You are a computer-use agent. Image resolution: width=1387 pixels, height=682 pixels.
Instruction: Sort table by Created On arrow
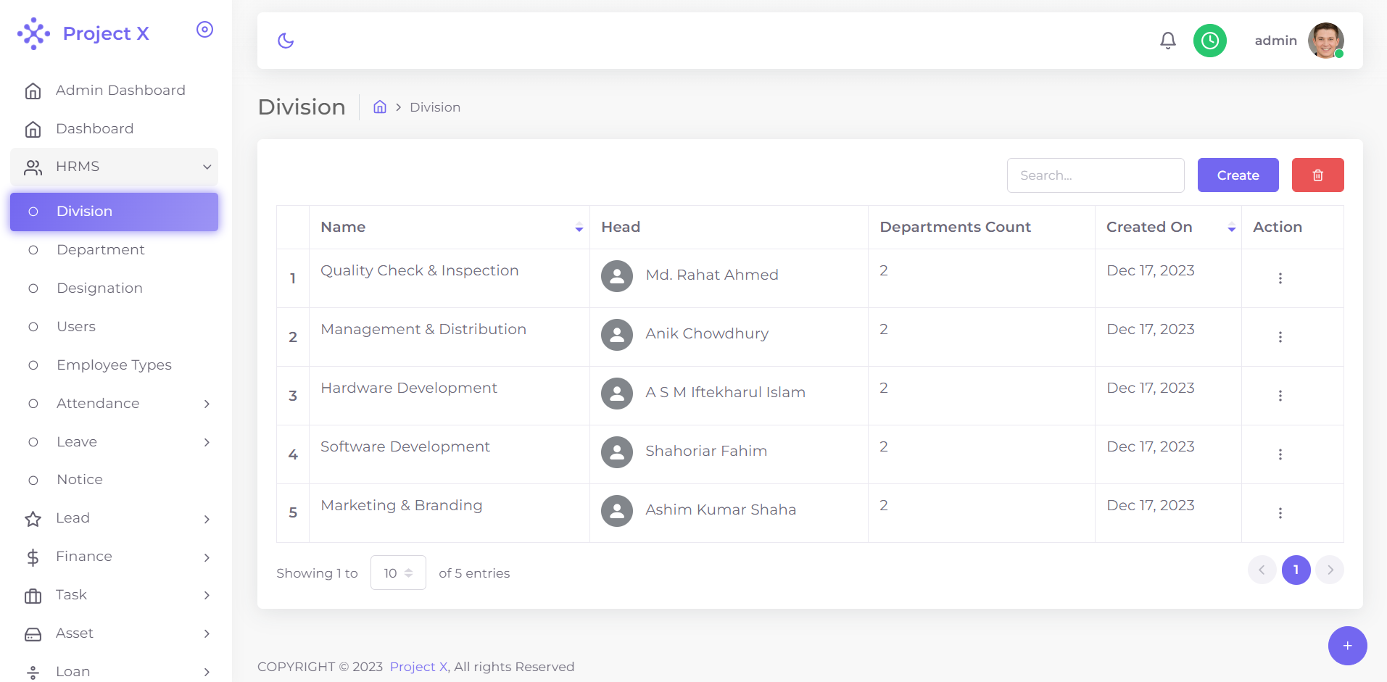click(1231, 228)
